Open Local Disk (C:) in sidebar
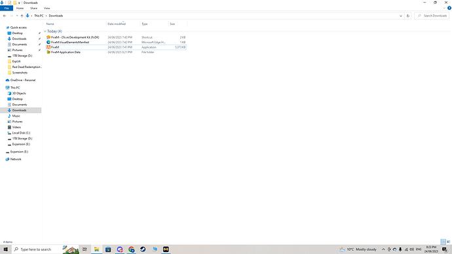The height and width of the screenshot is (254, 452). click(21, 133)
